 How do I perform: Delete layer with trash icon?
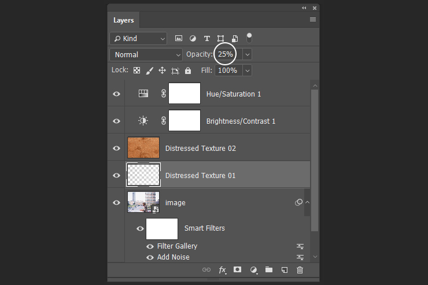coord(300,270)
